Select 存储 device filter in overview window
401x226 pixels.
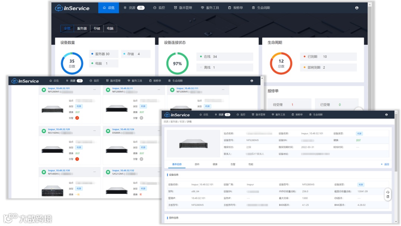coord(97,28)
